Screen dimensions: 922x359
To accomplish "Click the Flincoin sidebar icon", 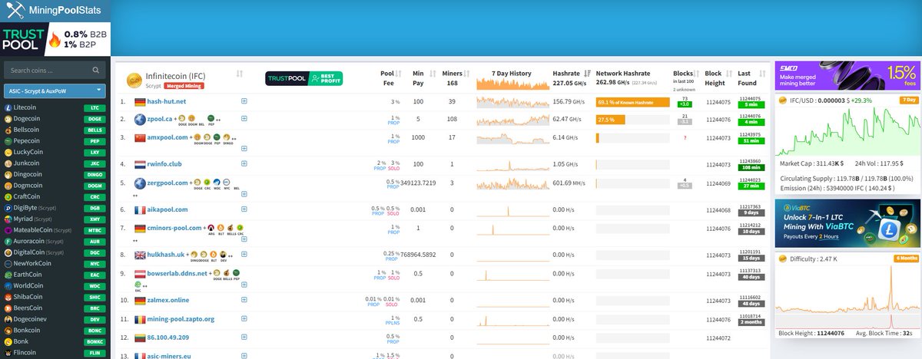I will [8, 351].
